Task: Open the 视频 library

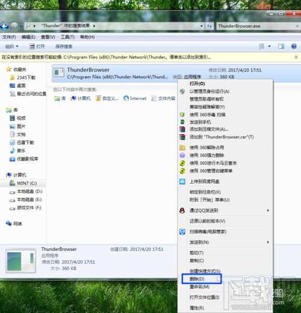Action: [17, 118]
